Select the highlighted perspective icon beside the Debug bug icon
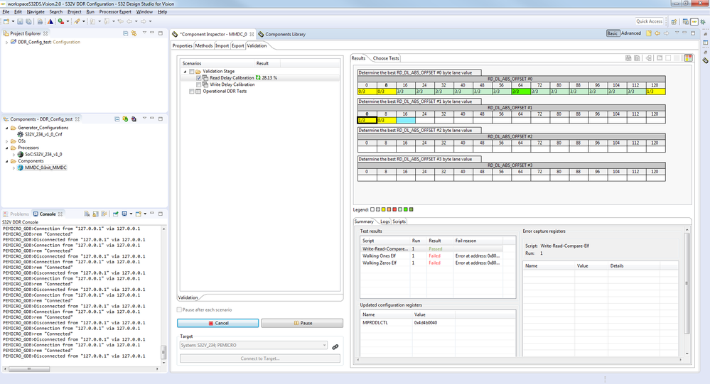The width and height of the screenshot is (710, 384). (x=694, y=22)
